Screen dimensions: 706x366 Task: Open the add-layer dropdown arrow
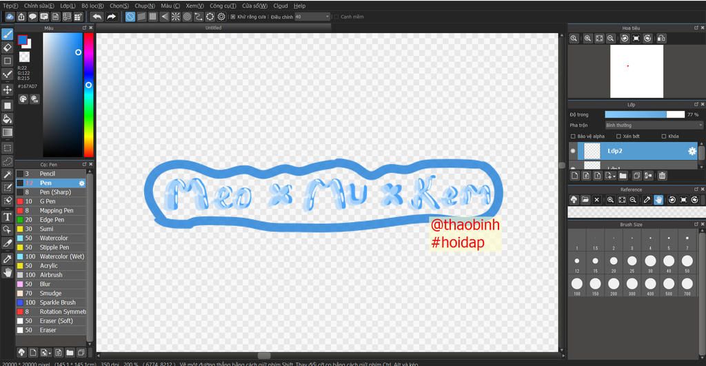tap(611, 176)
